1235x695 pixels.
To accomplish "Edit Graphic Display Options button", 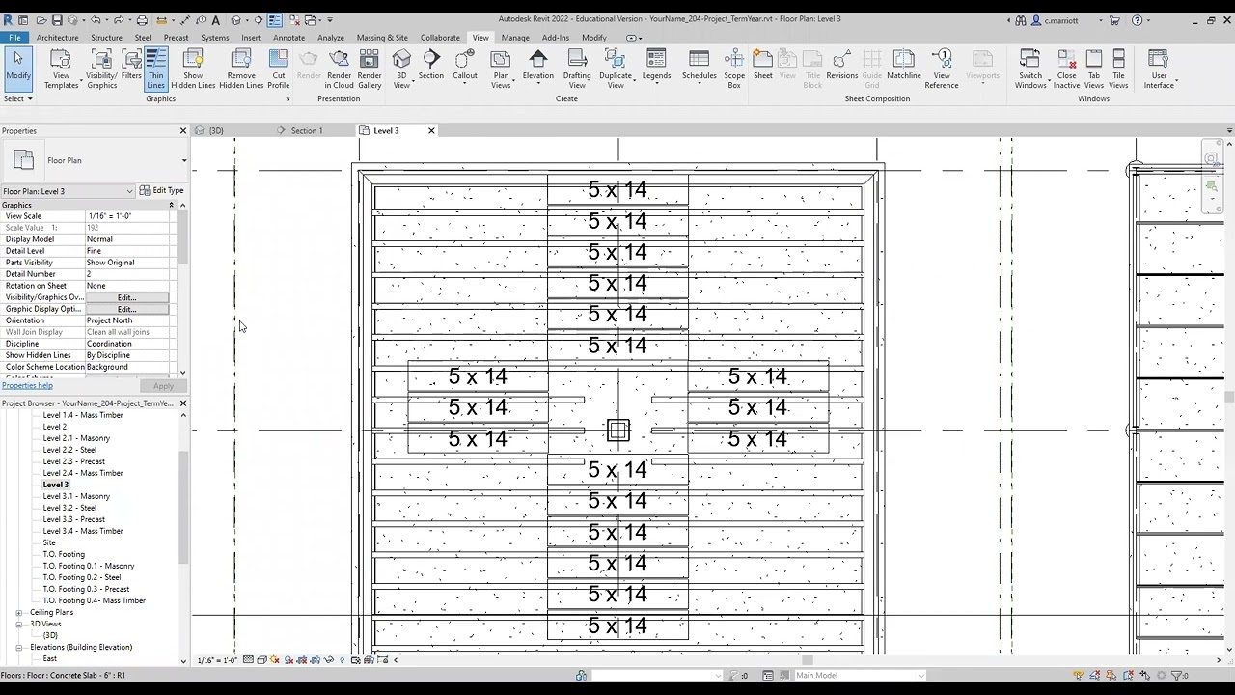I will click(126, 309).
